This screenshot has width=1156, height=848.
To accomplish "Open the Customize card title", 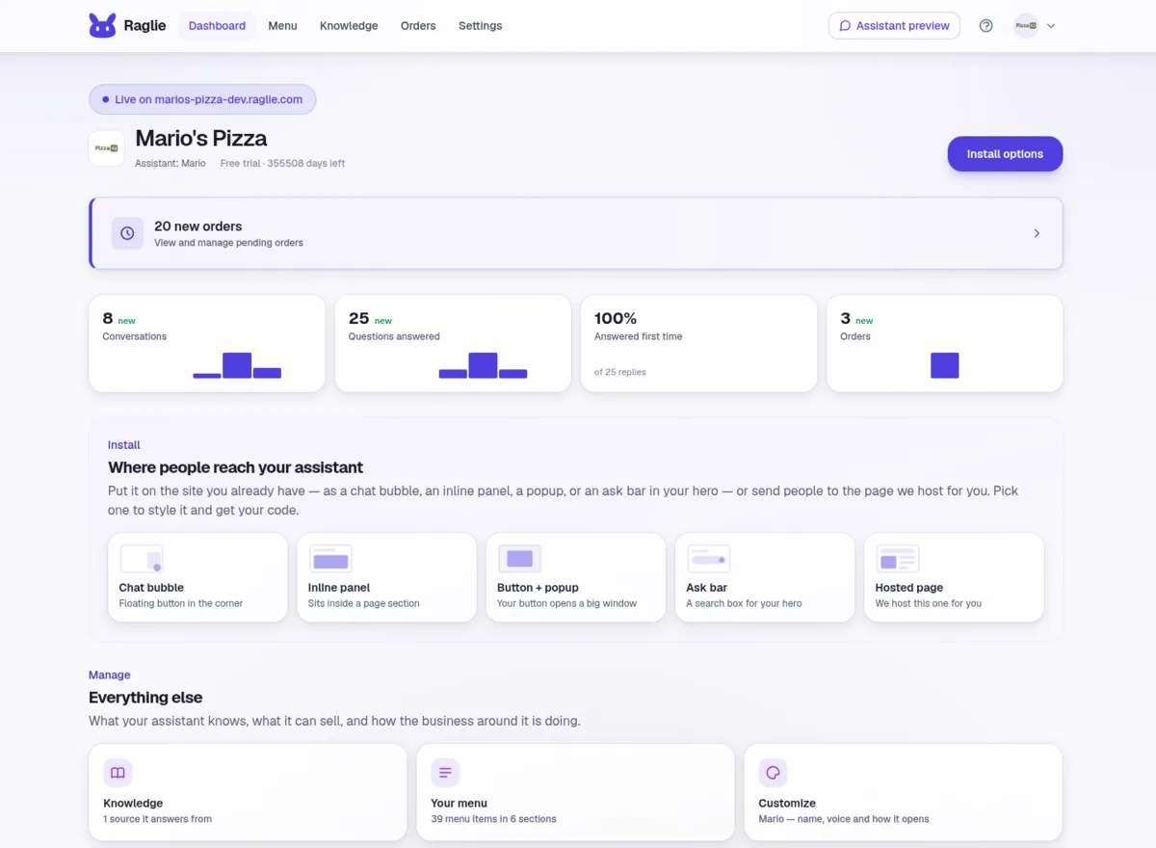I will click(787, 803).
